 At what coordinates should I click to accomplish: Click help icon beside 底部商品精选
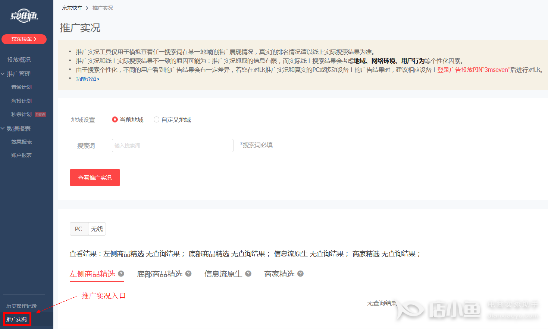point(188,274)
